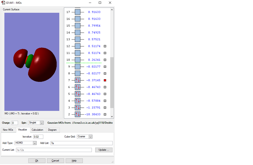Select occupied HOMO orbital box 7
Image resolution: width=253 pixels, height=165 pixels.
click(77, 80)
